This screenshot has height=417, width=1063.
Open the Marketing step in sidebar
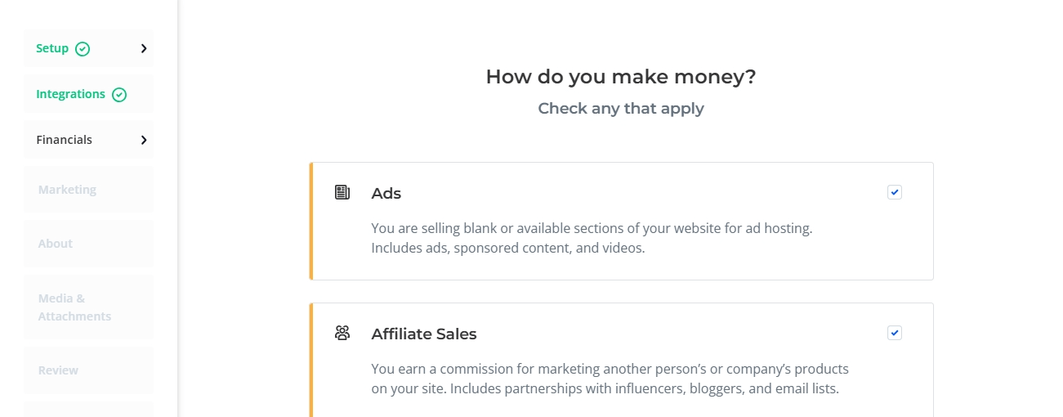tap(67, 190)
